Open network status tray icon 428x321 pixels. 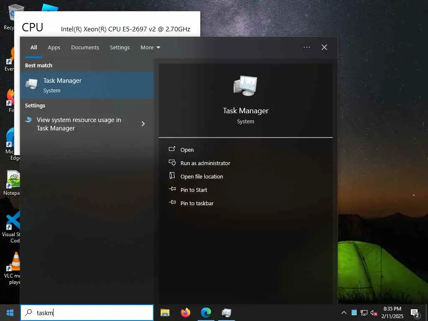pos(364,313)
